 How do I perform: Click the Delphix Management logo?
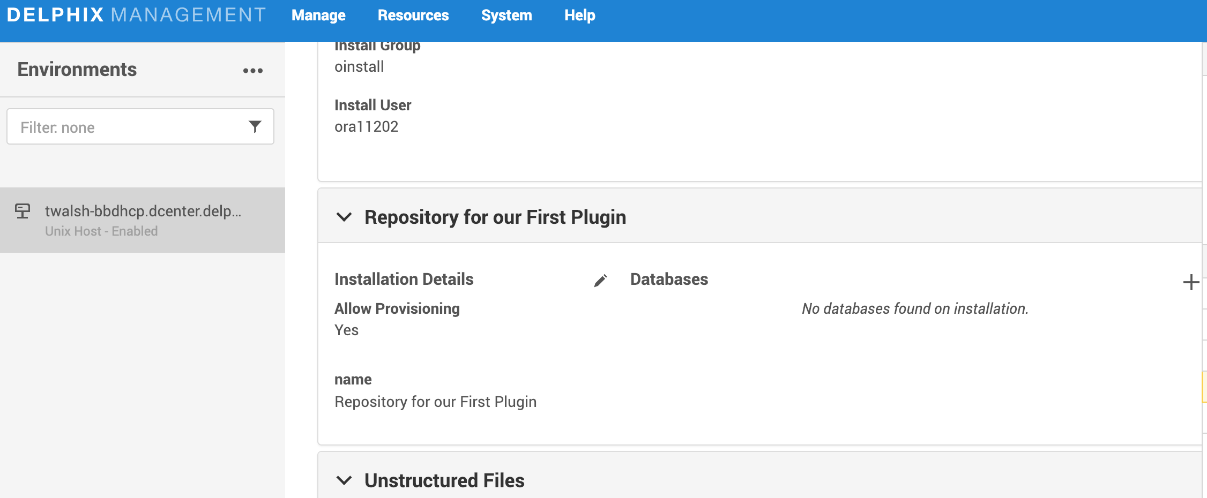pos(137,15)
